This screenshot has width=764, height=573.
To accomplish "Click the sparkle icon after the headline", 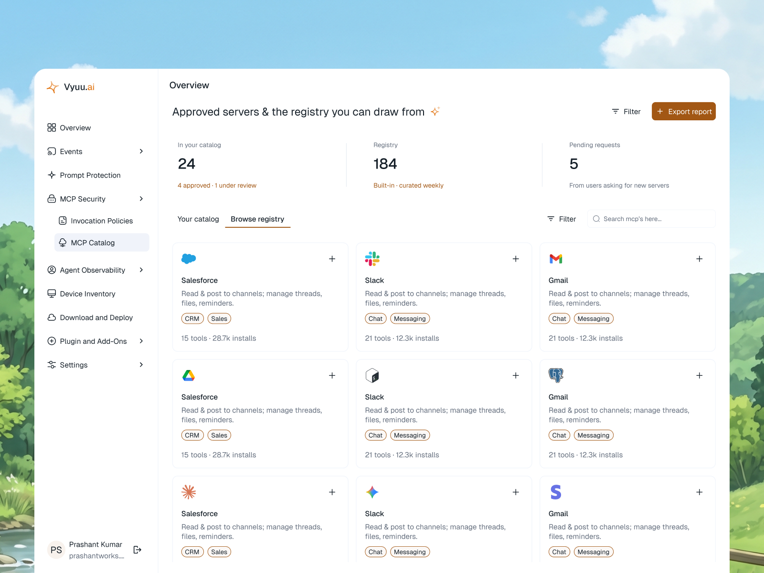I will click(x=435, y=111).
